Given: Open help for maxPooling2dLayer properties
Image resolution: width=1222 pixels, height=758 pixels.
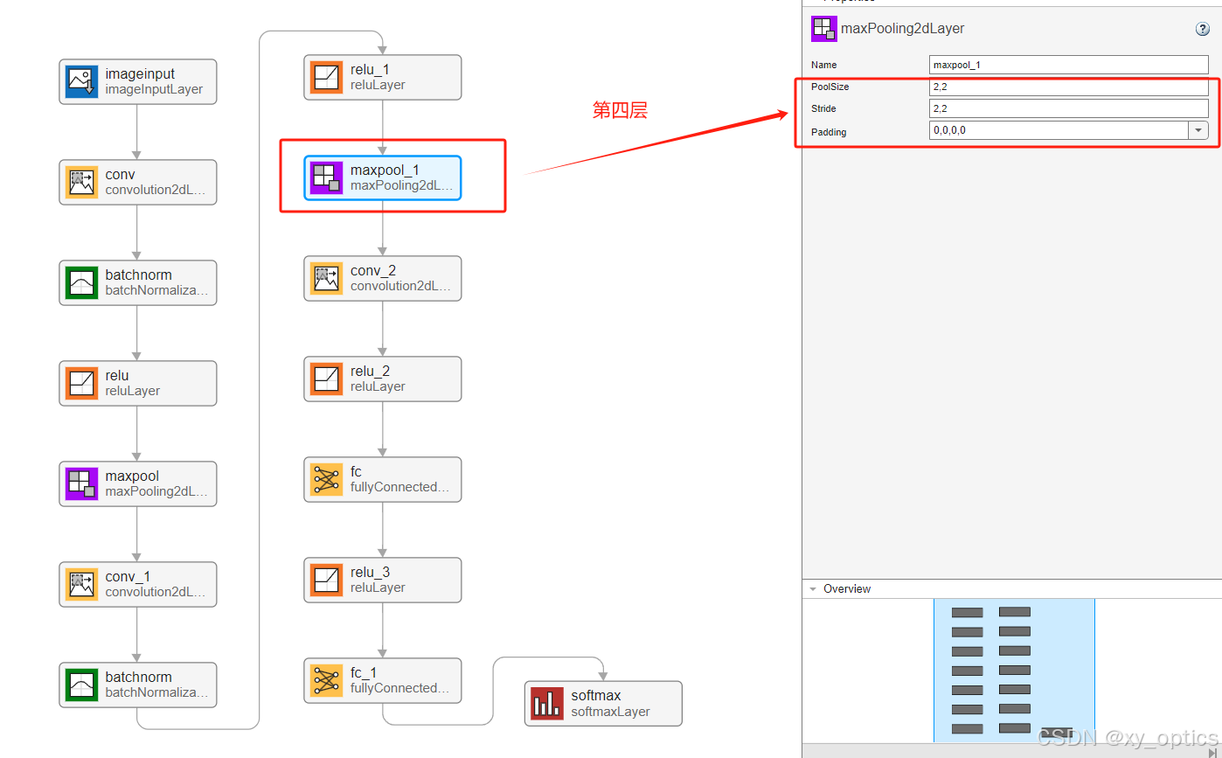Looking at the screenshot, I should pyautogui.click(x=1203, y=29).
